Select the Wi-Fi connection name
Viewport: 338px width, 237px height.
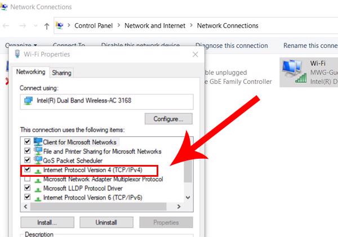[318, 64]
